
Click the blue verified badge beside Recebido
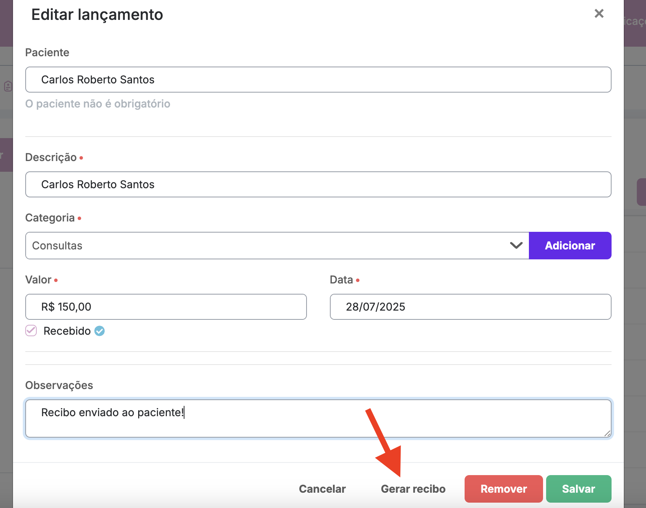click(100, 331)
